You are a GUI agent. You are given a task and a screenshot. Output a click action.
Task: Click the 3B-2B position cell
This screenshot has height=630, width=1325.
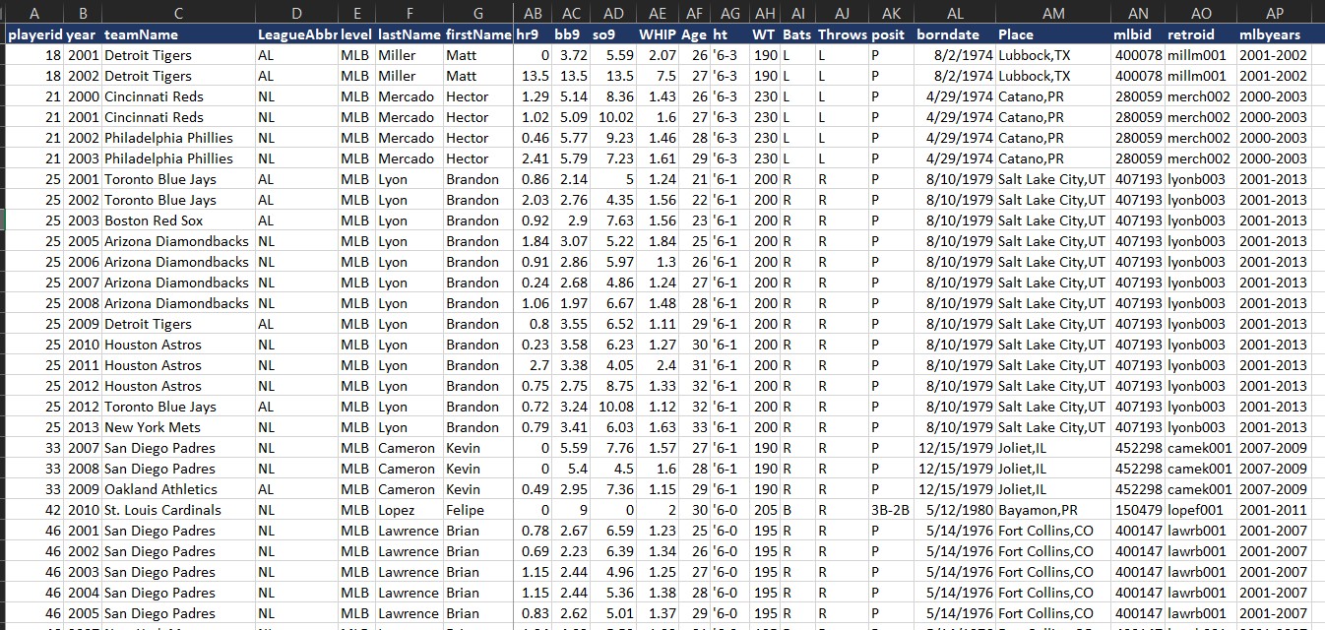coord(890,510)
